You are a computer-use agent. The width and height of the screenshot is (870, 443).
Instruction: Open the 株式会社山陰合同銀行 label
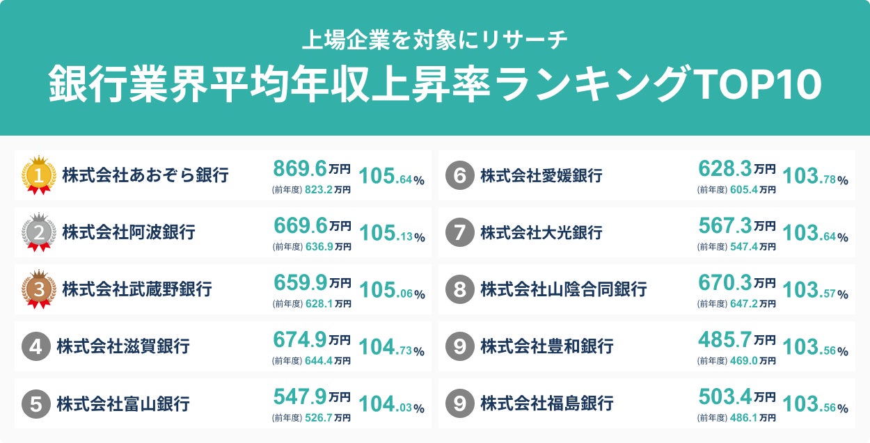(x=563, y=289)
